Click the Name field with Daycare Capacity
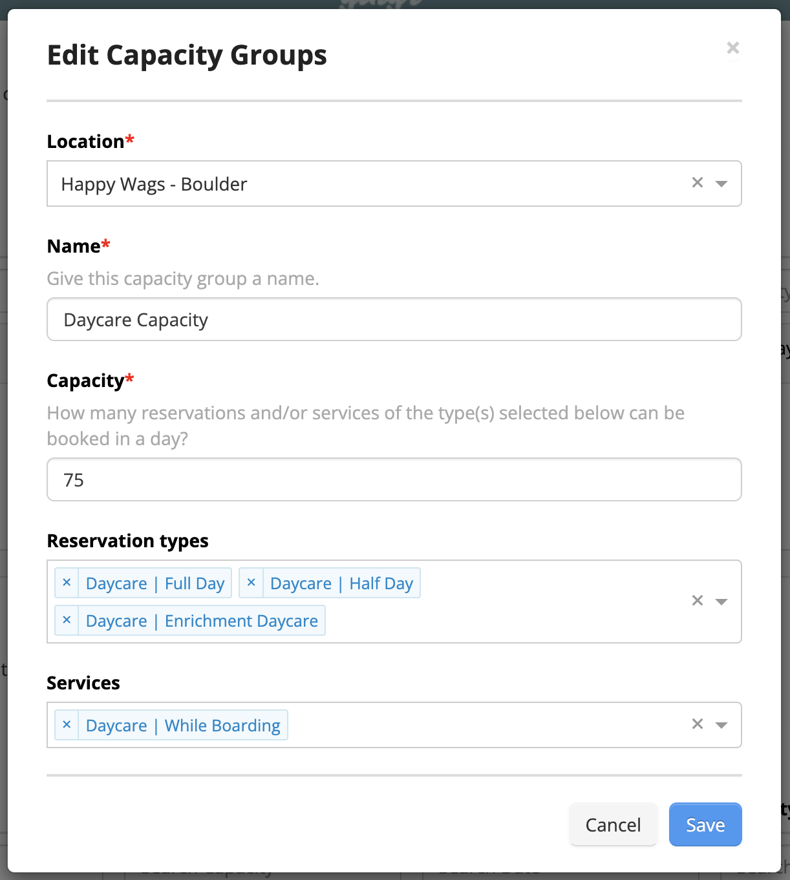 click(x=394, y=319)
